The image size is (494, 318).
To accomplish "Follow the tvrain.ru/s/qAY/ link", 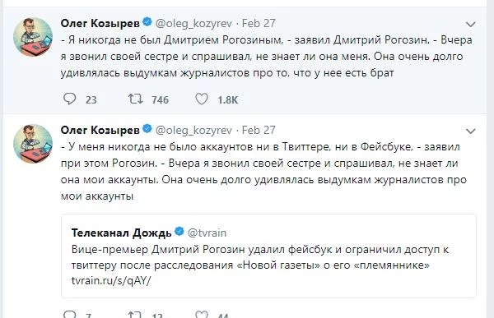I will pyautogui.click(x=111, y=280).
